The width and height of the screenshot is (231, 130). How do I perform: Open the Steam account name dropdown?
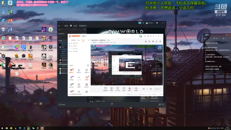click(151, 23)
